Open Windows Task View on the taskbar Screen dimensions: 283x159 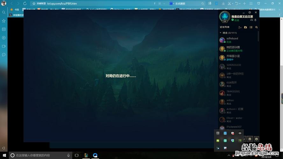coord(76,155)
